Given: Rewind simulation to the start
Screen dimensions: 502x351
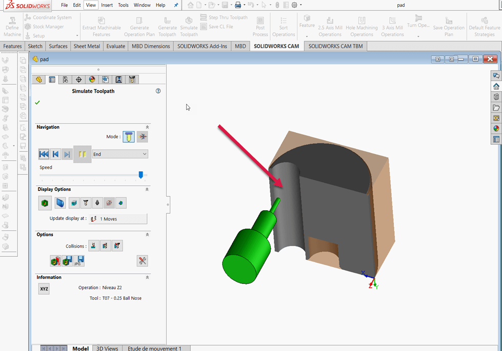Looking at the screenshot, I should [44, 154].
